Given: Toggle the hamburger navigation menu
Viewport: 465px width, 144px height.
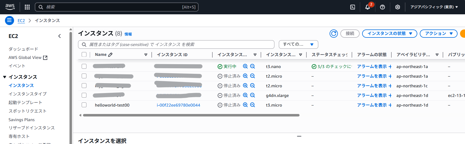Looking at the screenshot, I should 9,20.
